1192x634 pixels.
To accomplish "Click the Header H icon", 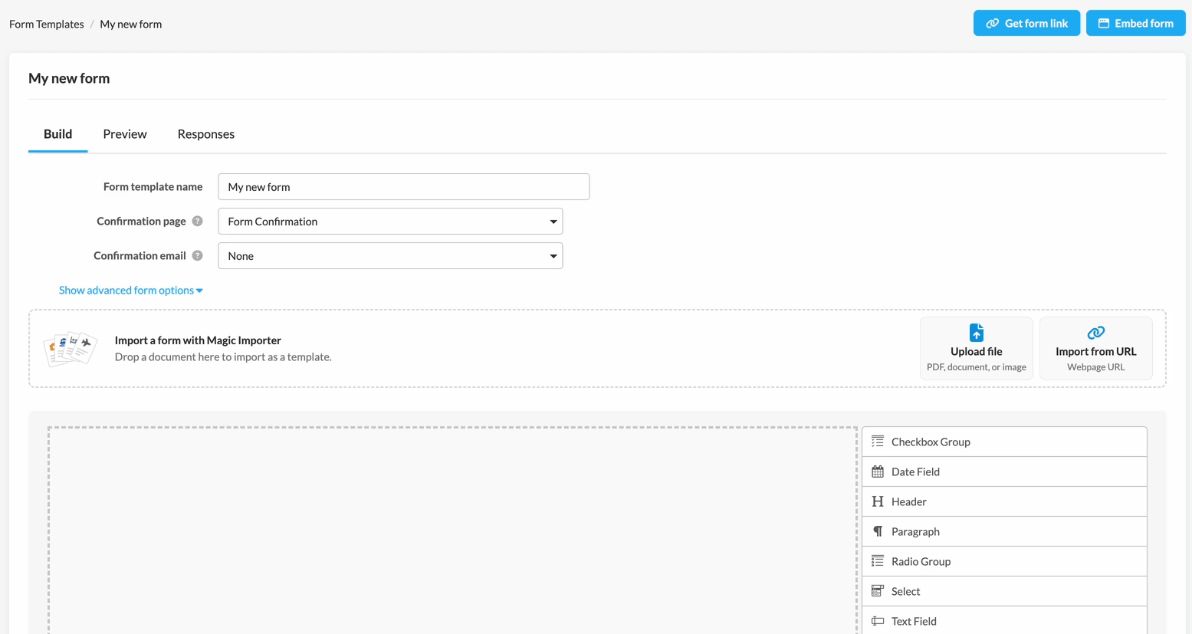I will (x=878, y=501).
